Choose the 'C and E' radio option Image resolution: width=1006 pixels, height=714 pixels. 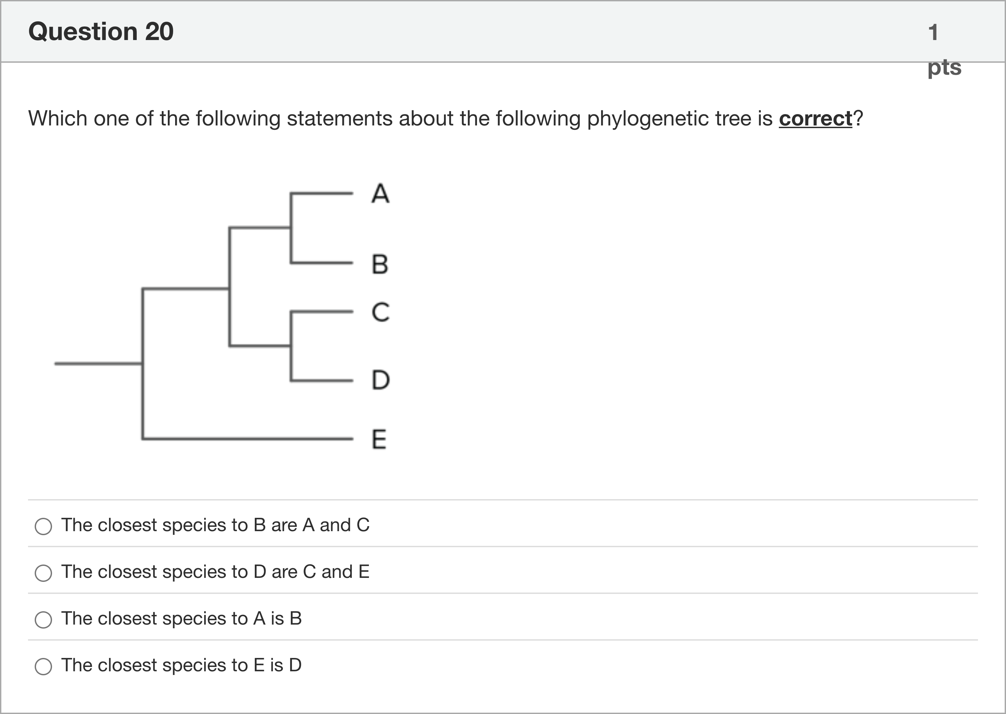tap(43, 573)
